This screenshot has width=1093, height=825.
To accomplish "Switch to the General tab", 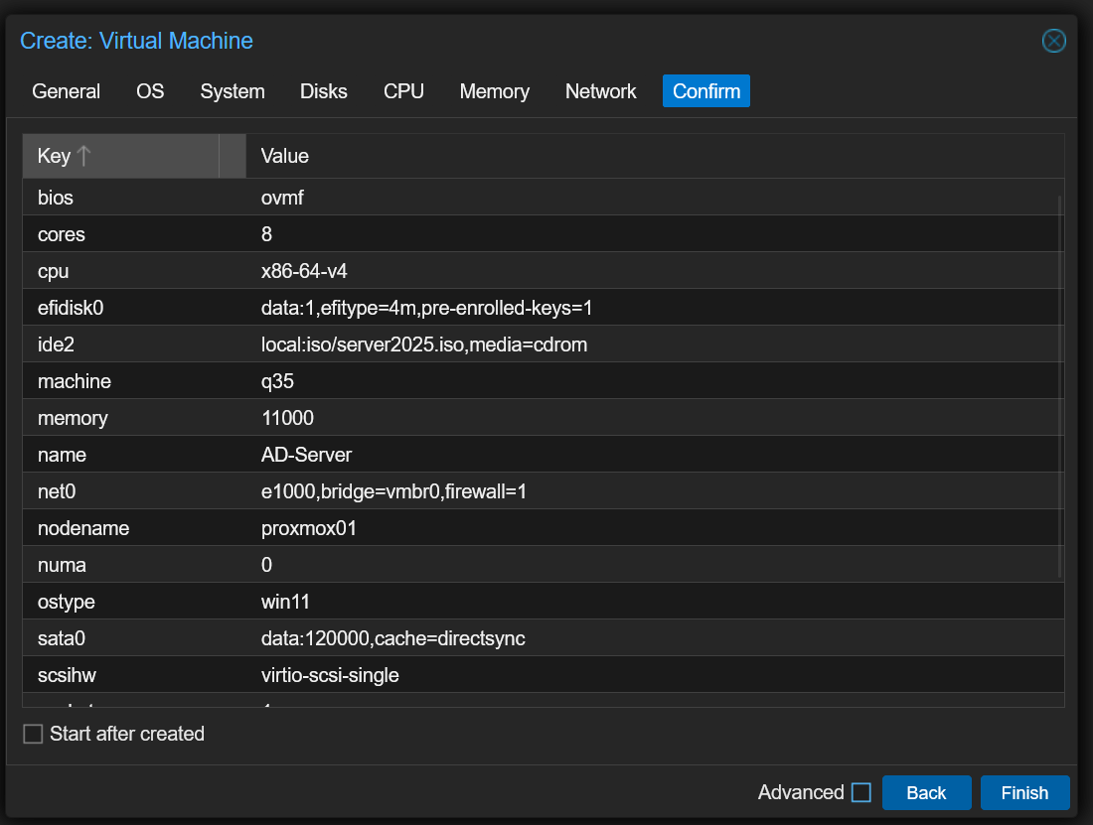I will click(66, 91).
